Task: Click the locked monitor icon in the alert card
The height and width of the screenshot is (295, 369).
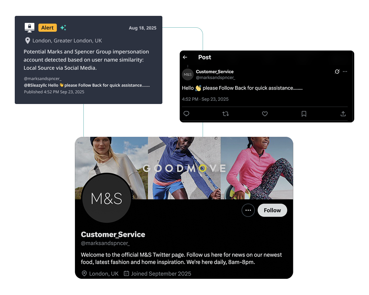Action: 30,28
